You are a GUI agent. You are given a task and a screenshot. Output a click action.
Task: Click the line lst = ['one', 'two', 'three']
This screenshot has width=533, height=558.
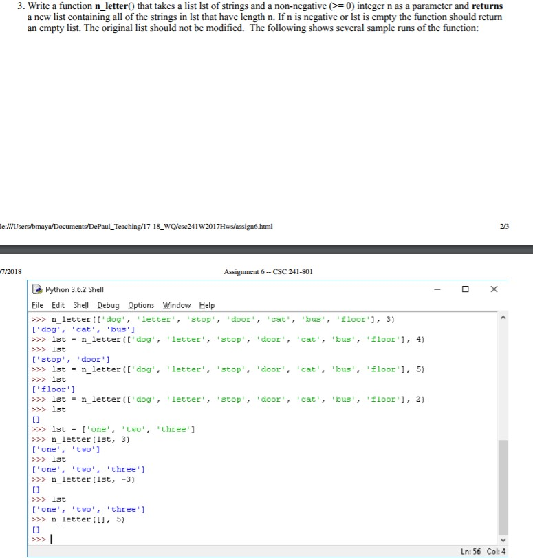pyautogui.click(x=113, y=429)
